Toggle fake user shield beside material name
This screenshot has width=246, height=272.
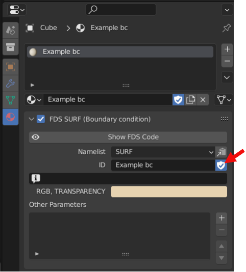[178, 100]
